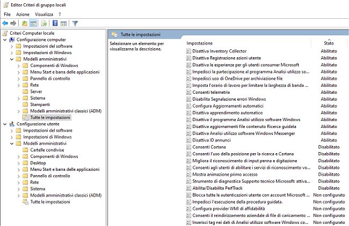Image resolution: width=349 pixels, height=226 pixels.
Task: Collapse the Configurazione utente node
Action: tap(5, 124)
